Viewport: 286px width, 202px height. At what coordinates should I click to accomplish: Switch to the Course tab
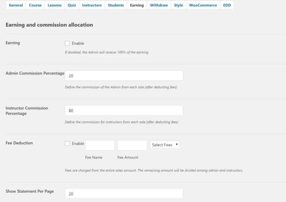point(35,5)
